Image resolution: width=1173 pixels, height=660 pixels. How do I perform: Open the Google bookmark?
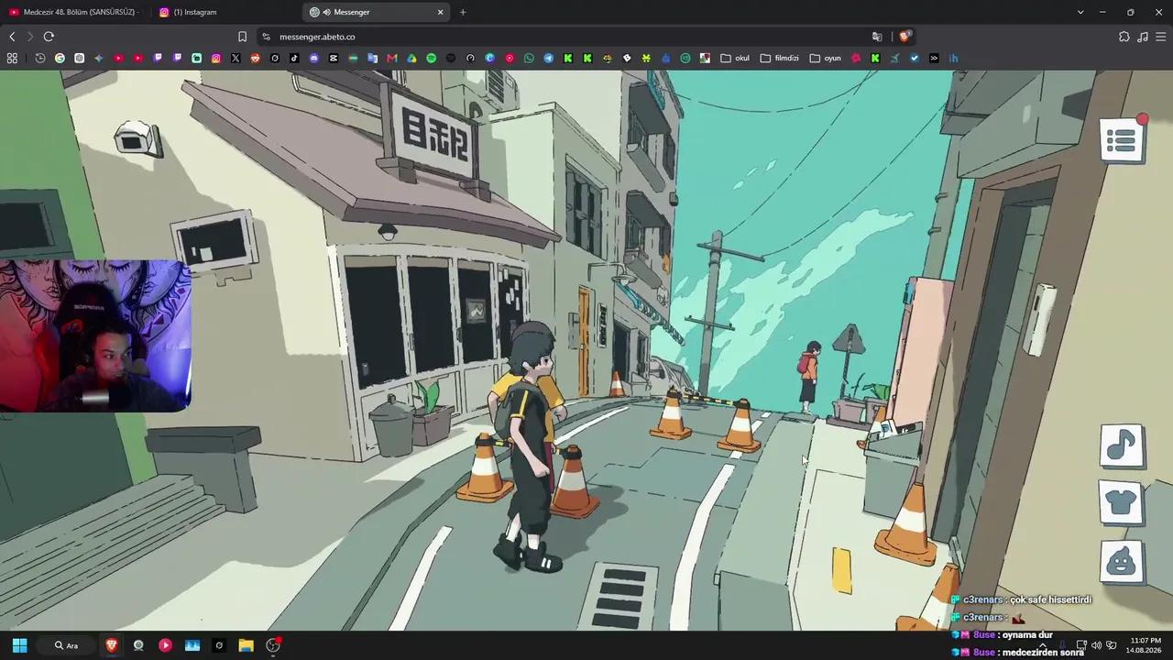(x=60, y=58)
